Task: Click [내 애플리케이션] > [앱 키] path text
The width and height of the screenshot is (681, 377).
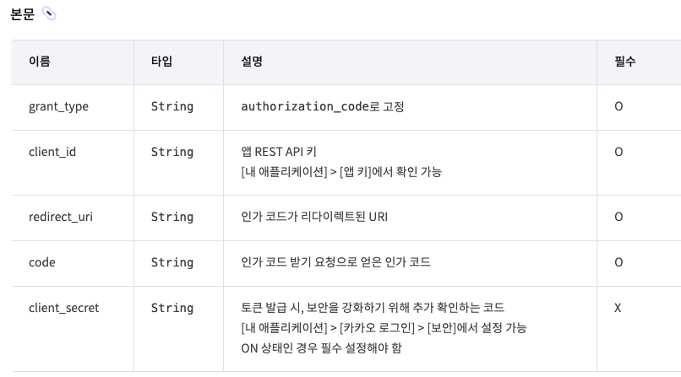Action: pos(341,172)
